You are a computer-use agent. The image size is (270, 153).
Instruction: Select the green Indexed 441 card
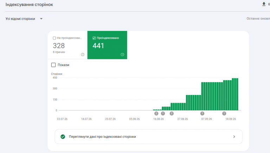[107, 45]
